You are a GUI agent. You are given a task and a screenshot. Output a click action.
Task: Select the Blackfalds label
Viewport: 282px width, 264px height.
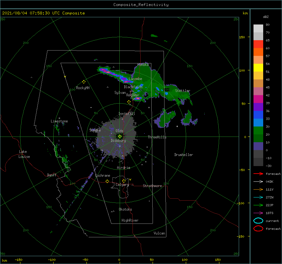(x=133, y=87)
